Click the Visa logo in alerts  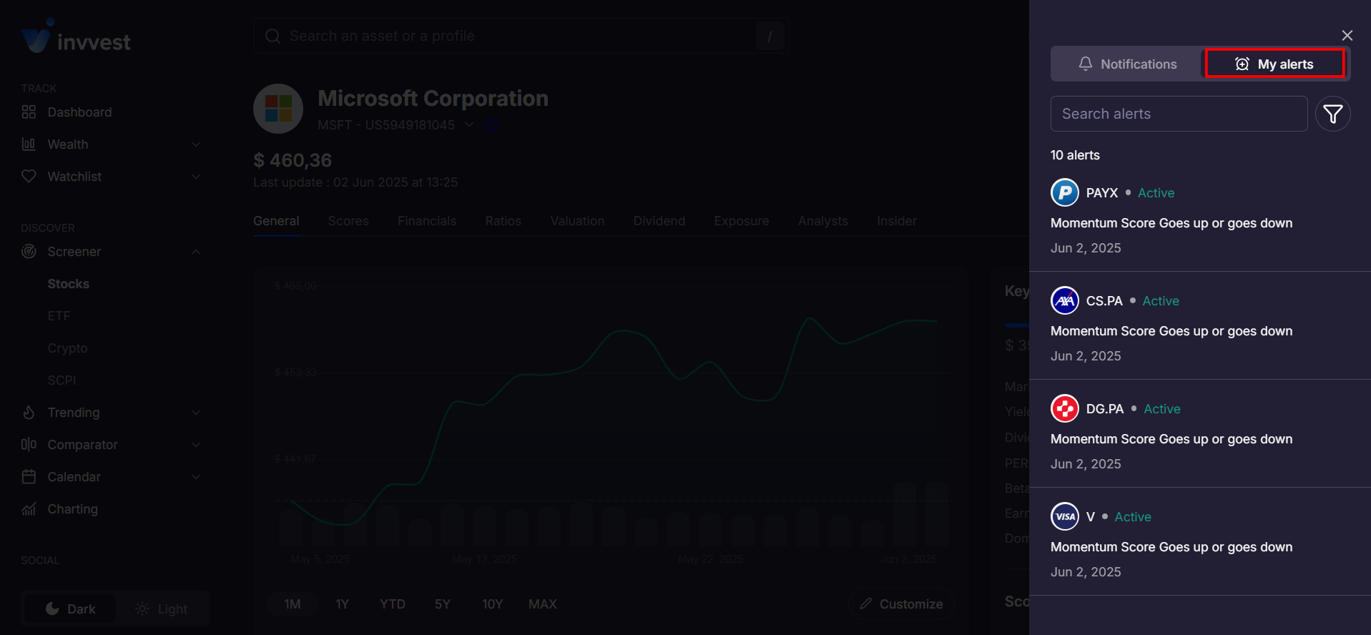tap(1064, 517)
